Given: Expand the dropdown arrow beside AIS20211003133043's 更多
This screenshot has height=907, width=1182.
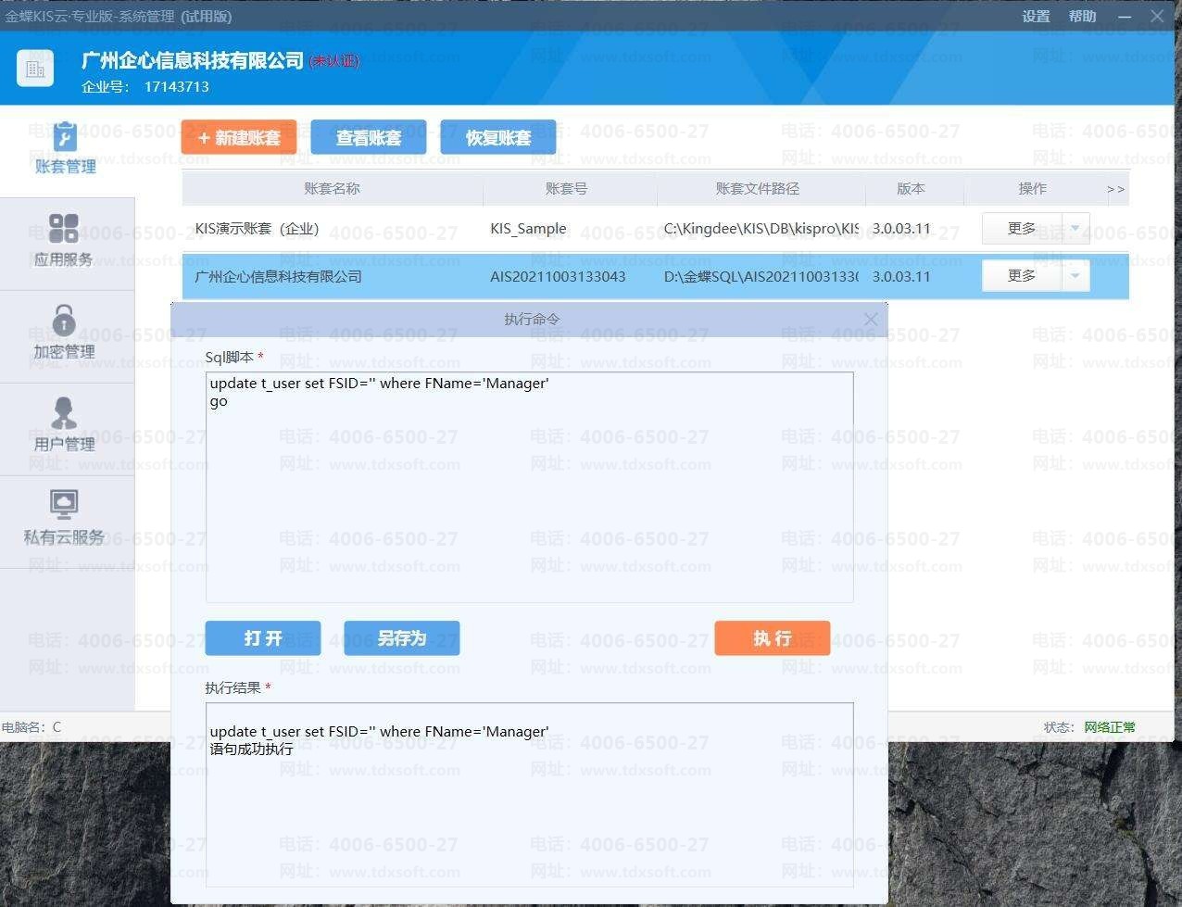Looking at the screenshot, I should (1075, 275).
